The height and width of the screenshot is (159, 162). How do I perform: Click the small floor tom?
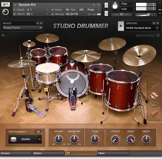point(99,79)
